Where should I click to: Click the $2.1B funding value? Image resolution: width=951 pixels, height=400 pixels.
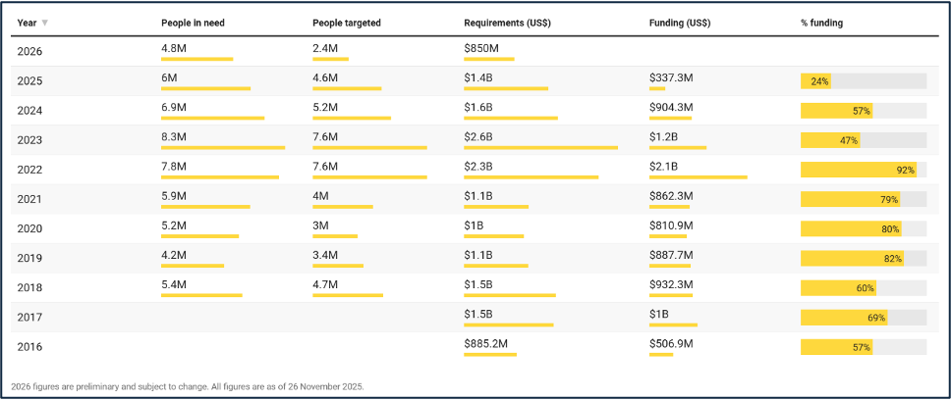[x=663, y=166]
